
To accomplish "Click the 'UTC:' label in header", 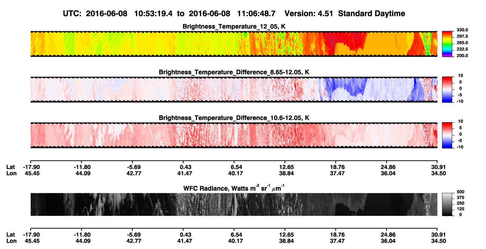I will coord(72,14).
